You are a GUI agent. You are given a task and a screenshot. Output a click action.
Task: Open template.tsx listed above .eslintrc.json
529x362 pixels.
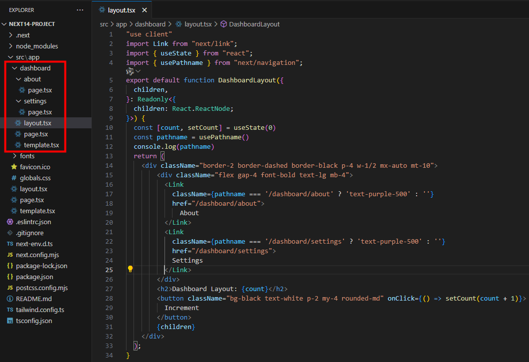pyautogui.click(x=37, y=211)
